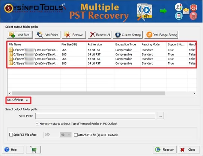The image size is (203, 156).
Task: Click the contacts icon in the banner
Action: pyautogui.click(x=179, y=7)
